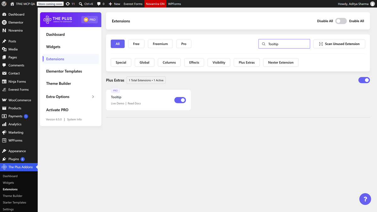377x212 pixels.
Task: Expand Extra Options chevron arrow
Action: tap(93, 97)
